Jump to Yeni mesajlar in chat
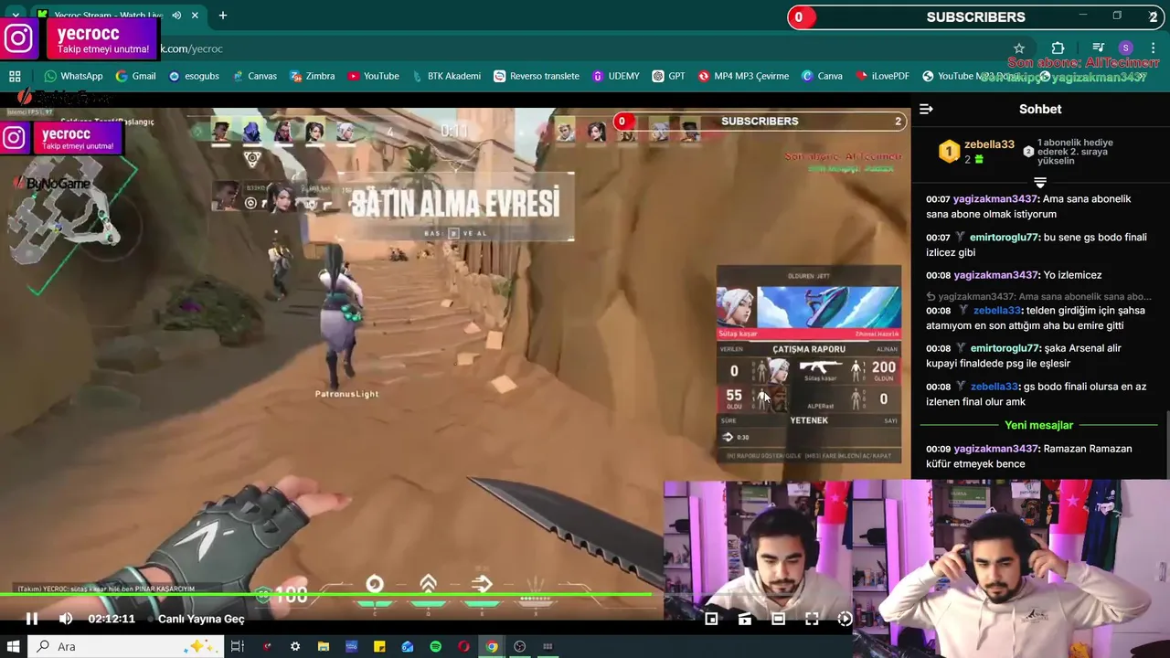Viewport: 1170px width, 658px height. (1038, 425)
